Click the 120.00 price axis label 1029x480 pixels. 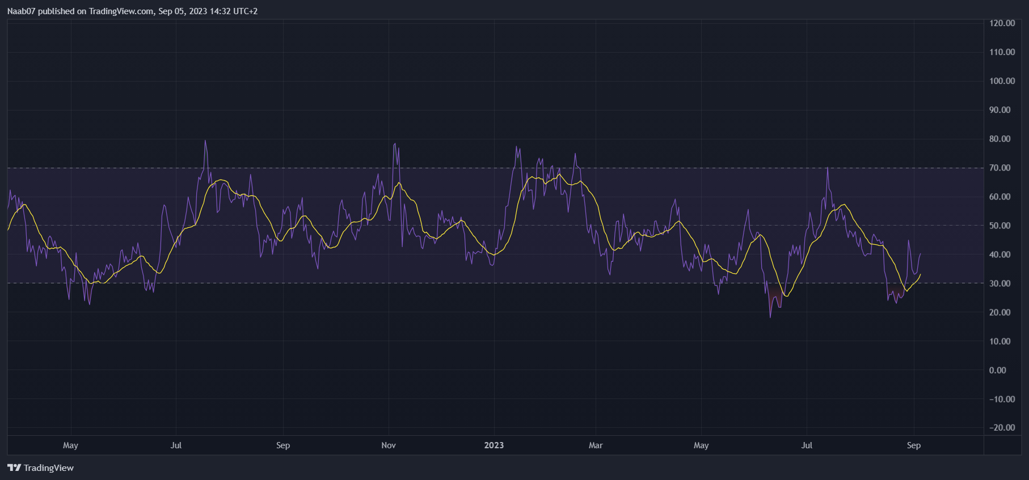pyautogui.click(x=1002, y=23)
